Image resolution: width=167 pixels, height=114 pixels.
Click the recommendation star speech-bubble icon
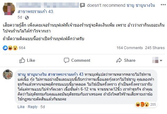[x=82, y=5]
